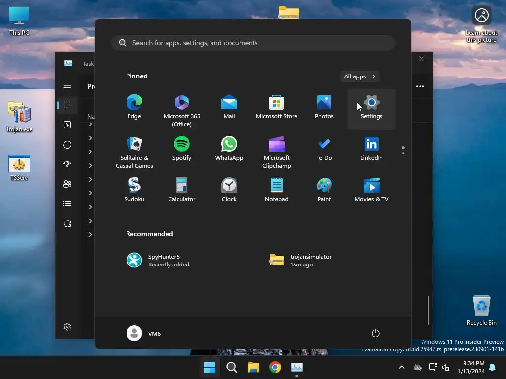
Task: Select This PC desktop icon
Action: [19, 21]
